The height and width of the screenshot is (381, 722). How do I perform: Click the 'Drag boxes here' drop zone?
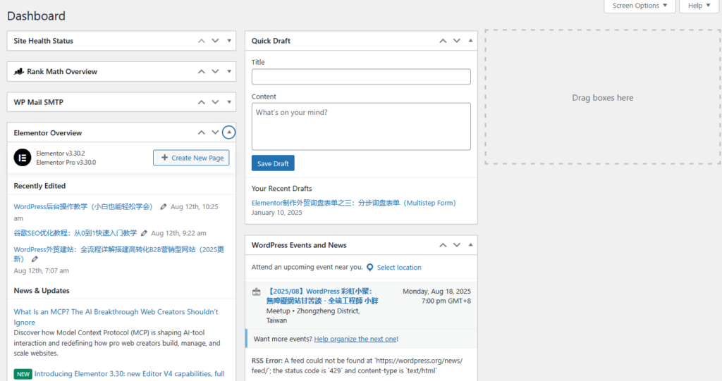point(602,97)
